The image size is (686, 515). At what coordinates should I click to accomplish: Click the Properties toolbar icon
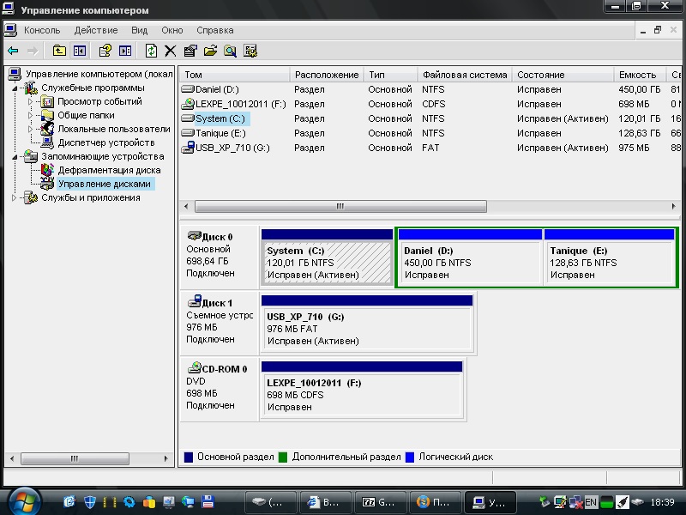[x=190, y=51]
